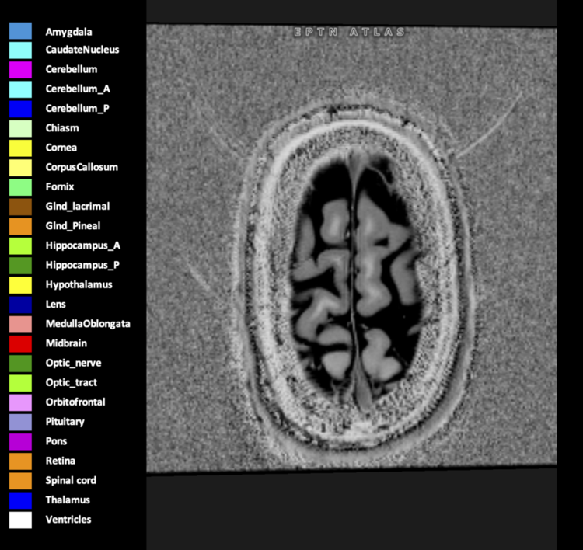Screen dimensions: 583x550
Task: Click the Amygdala color swatch
Action: pyautogui.click(x=20, y=31)
